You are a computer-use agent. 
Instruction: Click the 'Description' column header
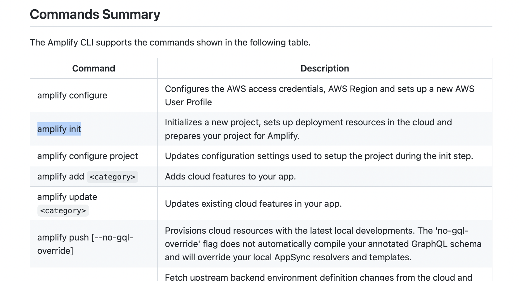[325, 68]
